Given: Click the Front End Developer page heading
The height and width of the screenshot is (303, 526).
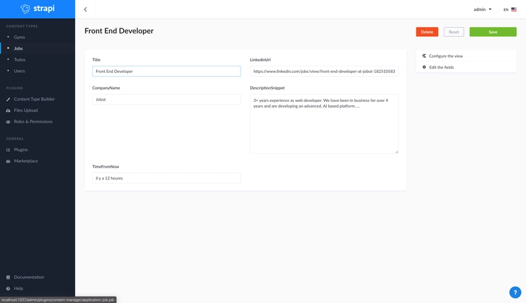Looking at the screenshot, I should pyautogui.click(x=119, y=31).
